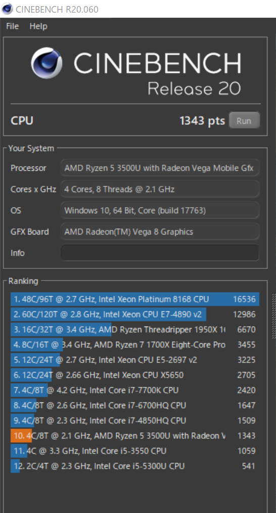Open the Help menu

pos(38,26)
